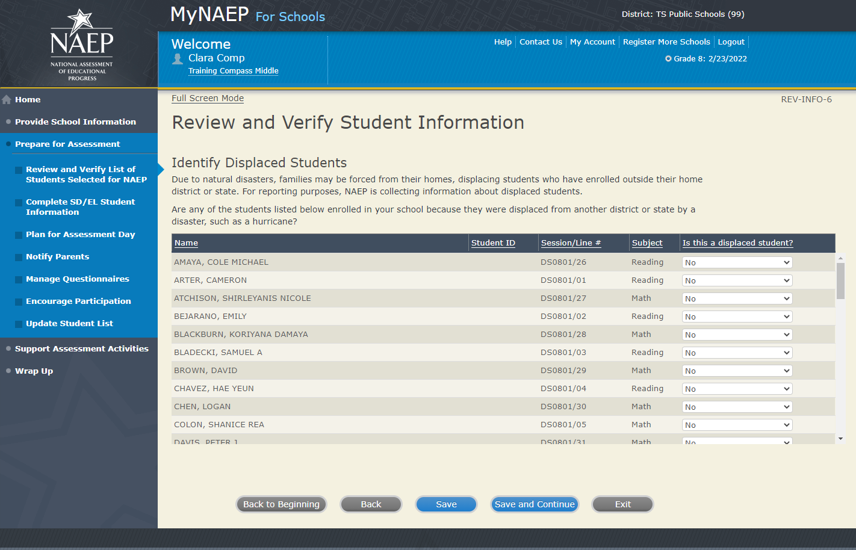Screen dimensions: 856x550
Task: Select the Grade 8 radio button
Action: coord(668,59)
